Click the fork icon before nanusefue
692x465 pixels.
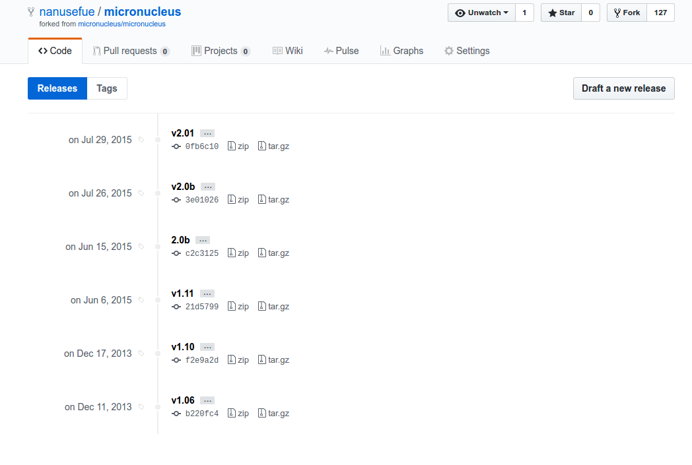pyautogui.click(x=31, y=12)
